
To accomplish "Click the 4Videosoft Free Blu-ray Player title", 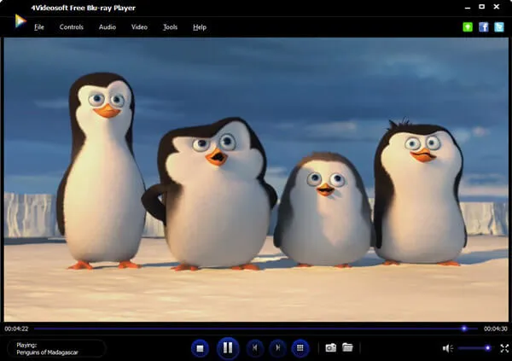I will [84, 8].
